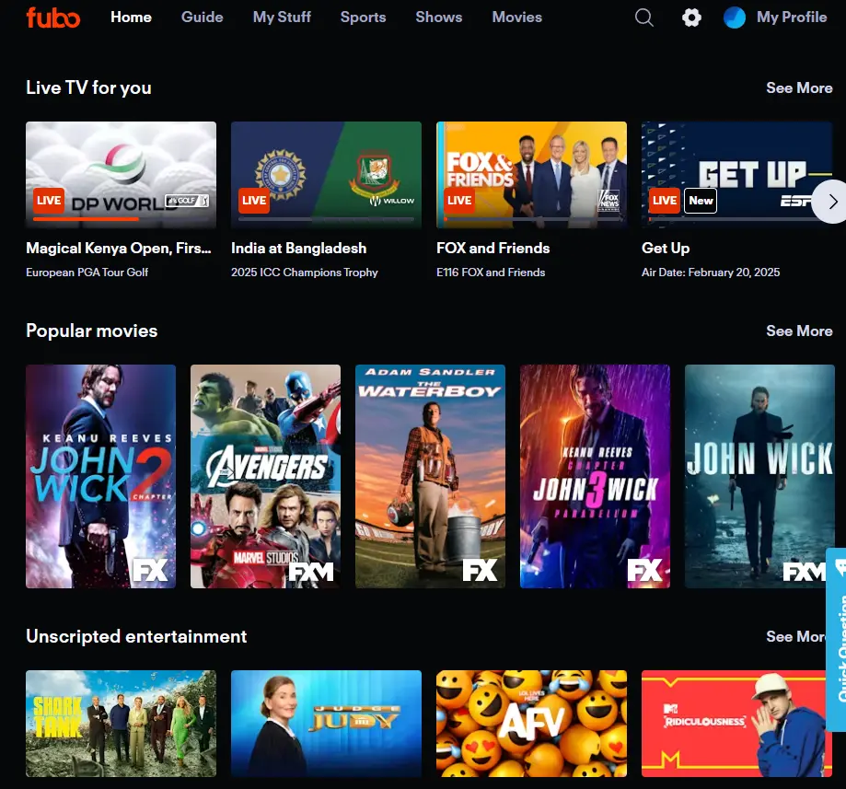846x789 pixels.
Task: Click FX logo on John Wick 2 poster
Action: click(150, 571)
